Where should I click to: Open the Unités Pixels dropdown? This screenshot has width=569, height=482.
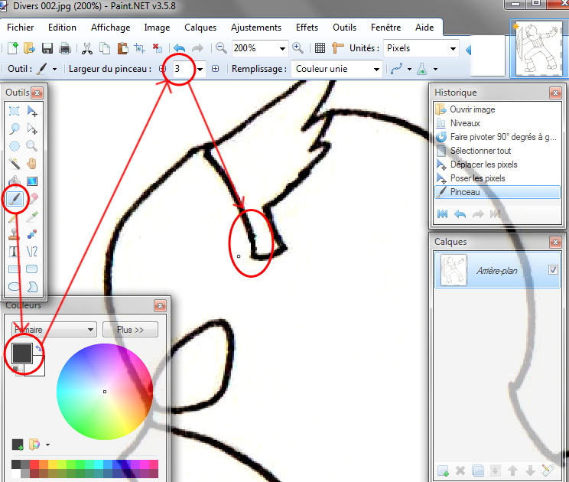coord(453,48)
